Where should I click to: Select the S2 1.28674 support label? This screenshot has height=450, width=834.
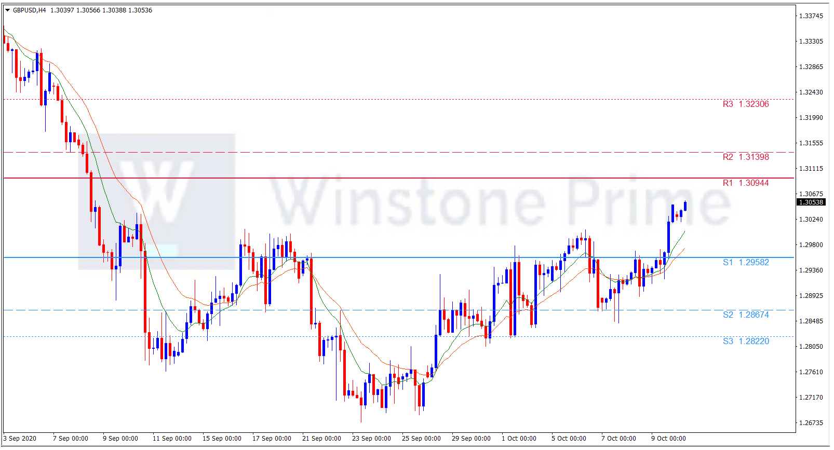[x=745, y=315]
